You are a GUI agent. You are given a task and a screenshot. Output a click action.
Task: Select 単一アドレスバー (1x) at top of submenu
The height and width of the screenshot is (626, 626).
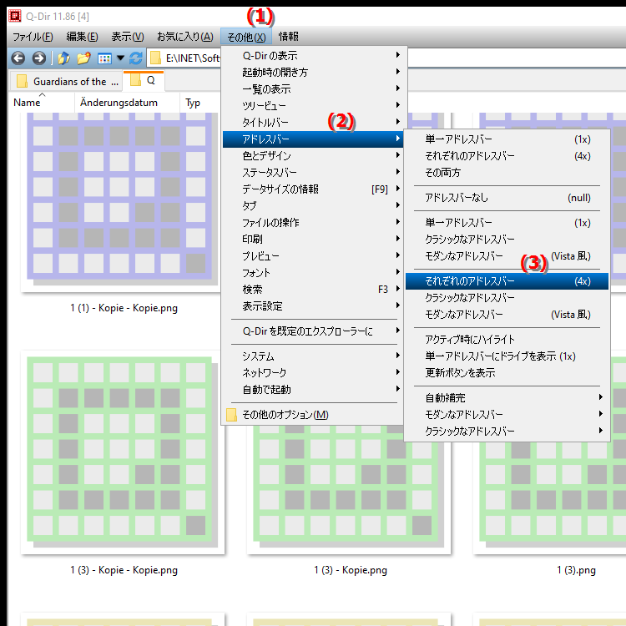pyautogui.click(x=507, y=139)
